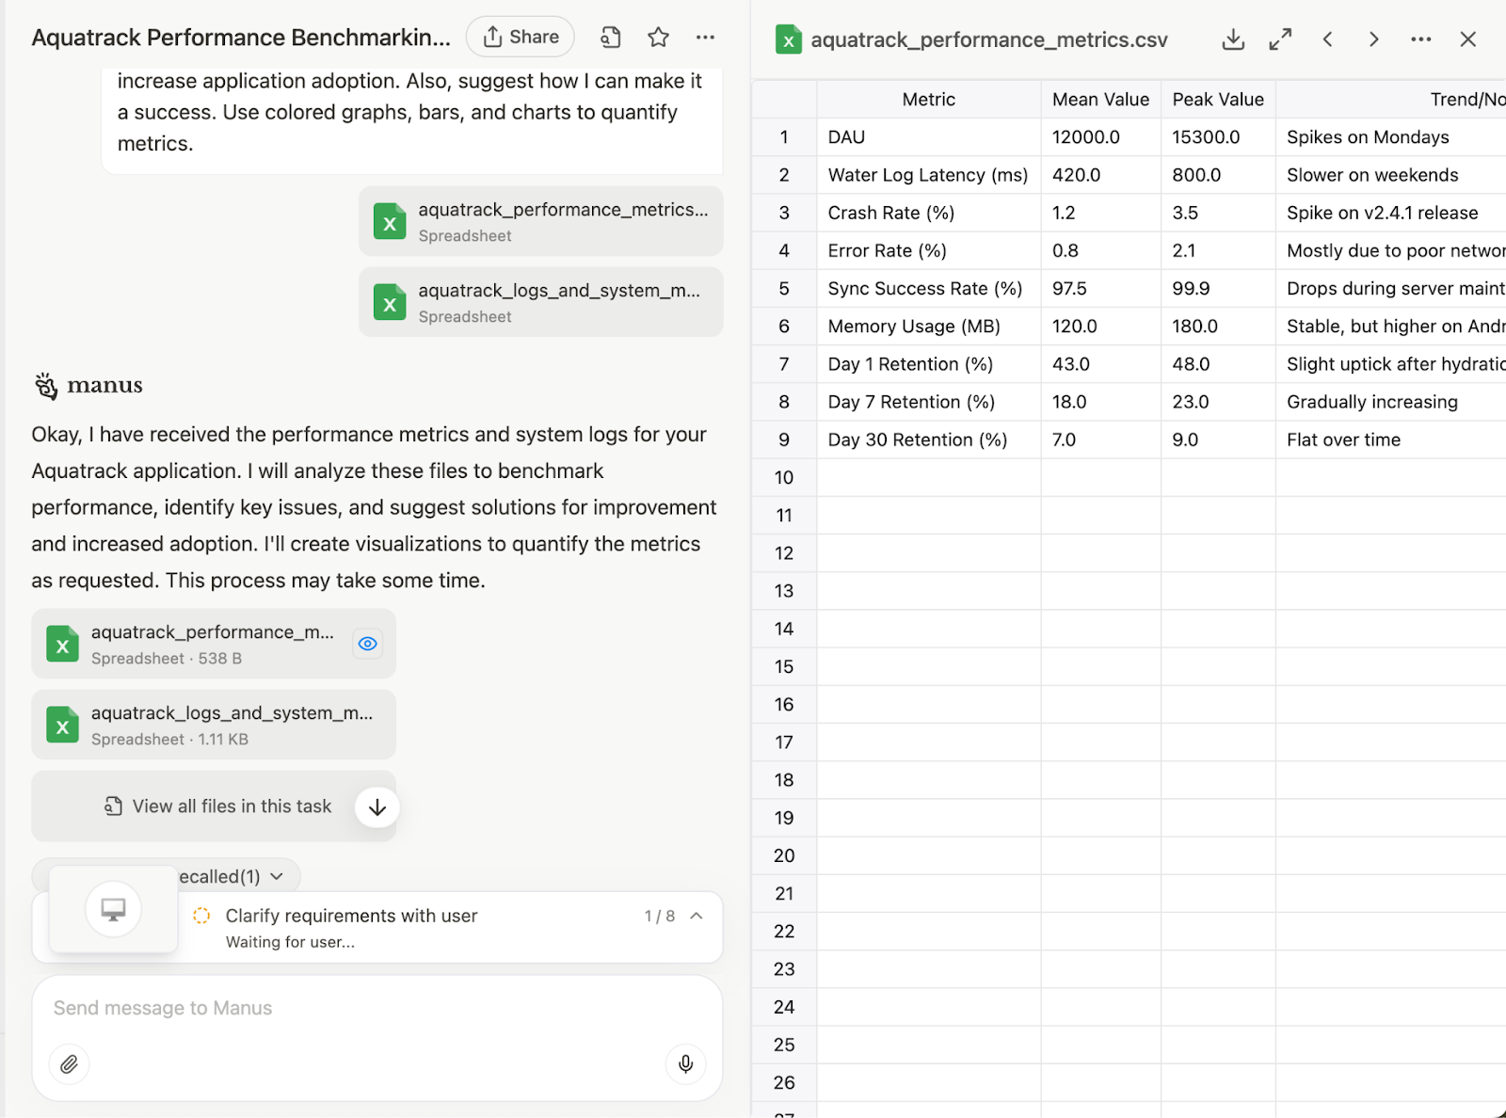Open the 538 B aquatrack_performance spreadsheet card
1506x1118 pixels.
tap(214, 644)
